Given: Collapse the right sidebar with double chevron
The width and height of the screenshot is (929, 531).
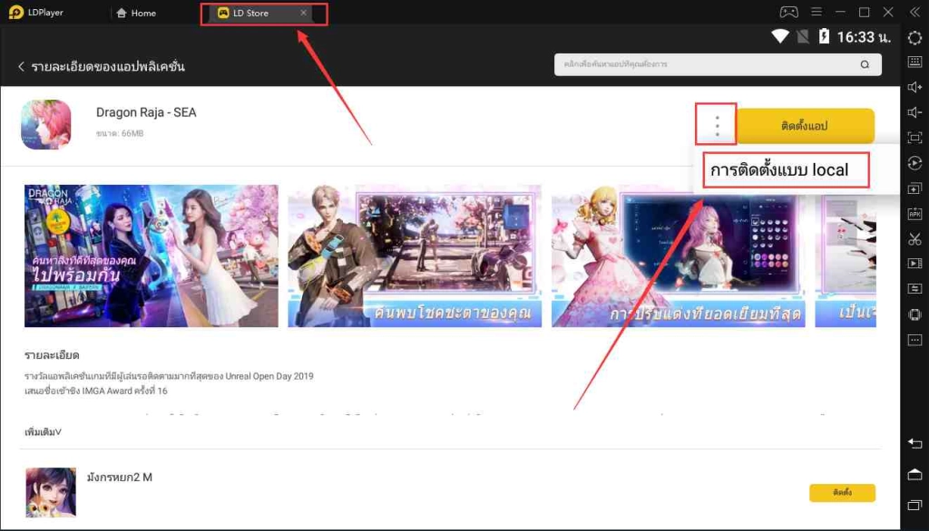Looking at the screenshot, I should 914,12.
